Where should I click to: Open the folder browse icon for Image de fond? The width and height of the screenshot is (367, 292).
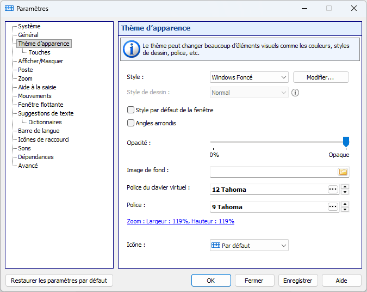pos(343,172)
